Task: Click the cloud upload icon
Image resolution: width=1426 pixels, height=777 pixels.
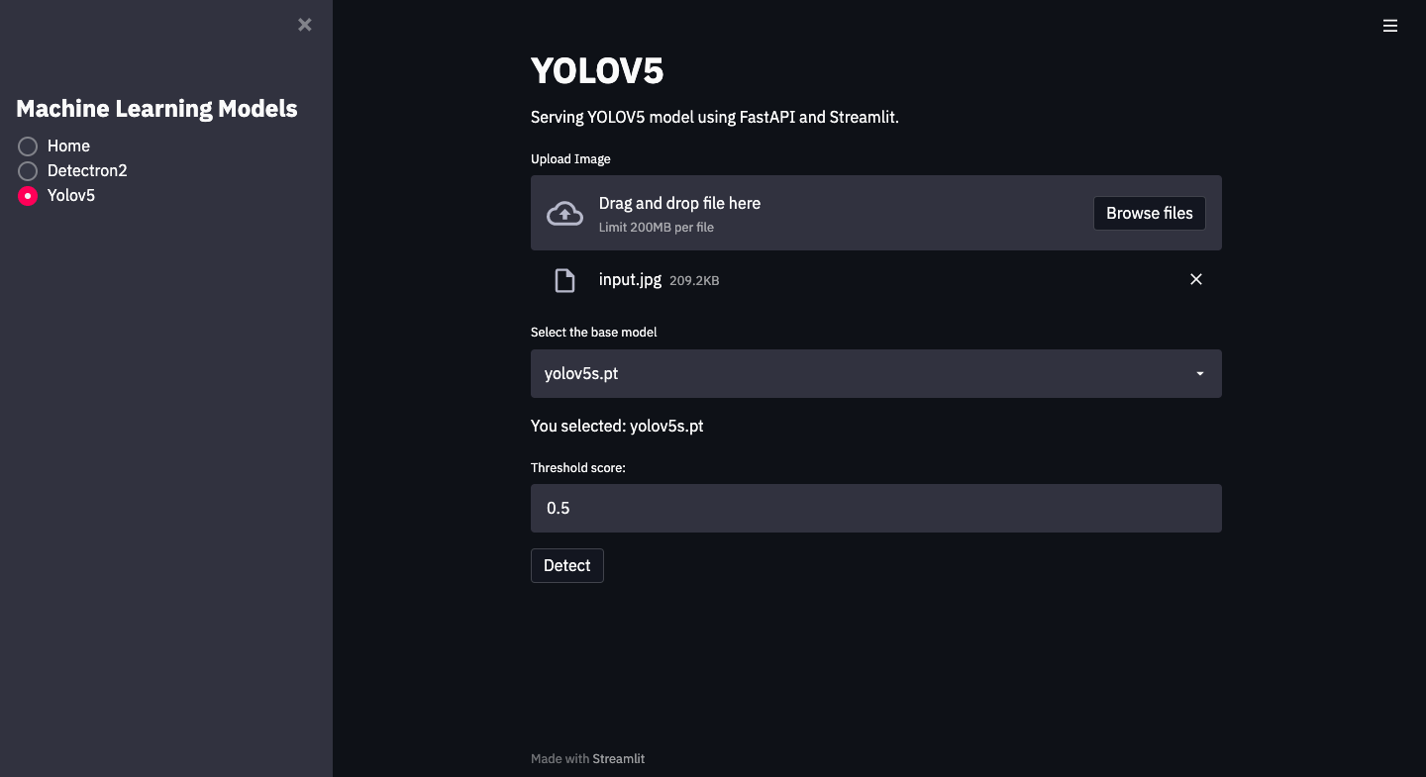Action: pos(565,213)
